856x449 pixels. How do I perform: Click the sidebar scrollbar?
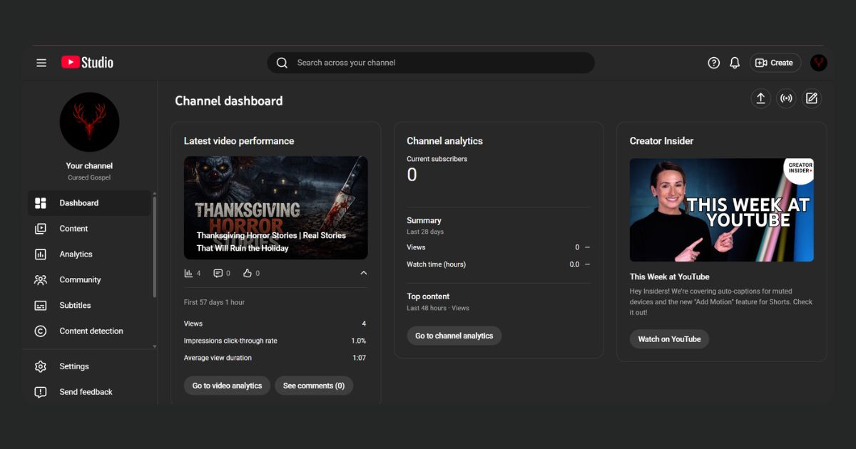155,247
